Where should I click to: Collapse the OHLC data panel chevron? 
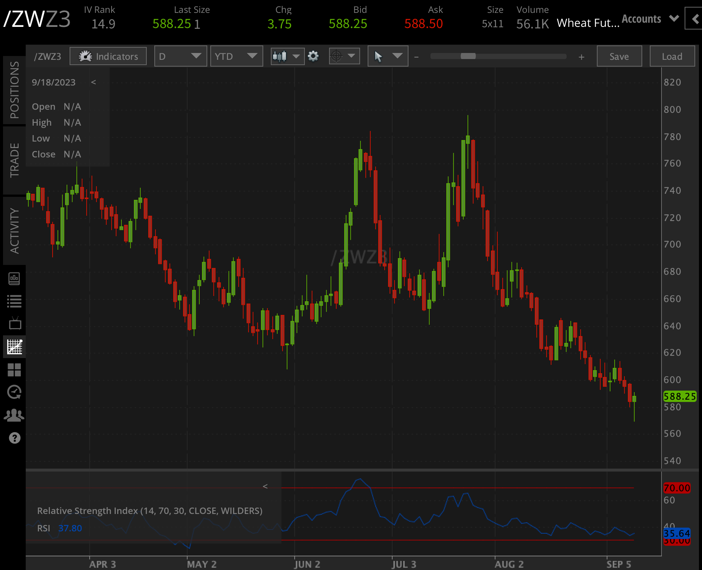click(x=94, y=82)
